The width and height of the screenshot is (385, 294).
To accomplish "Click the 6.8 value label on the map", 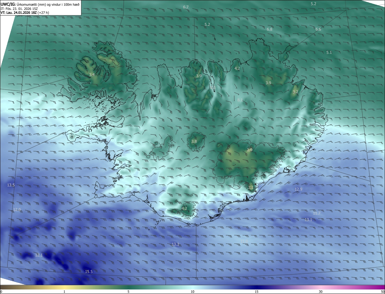I will [x=269, y=29].
